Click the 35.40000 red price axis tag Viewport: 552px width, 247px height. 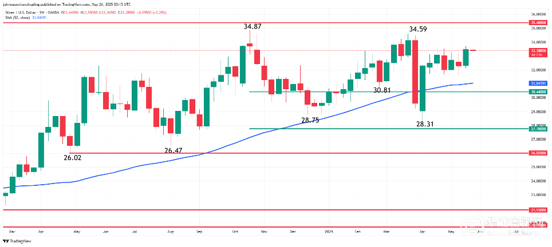click(537, 22)
